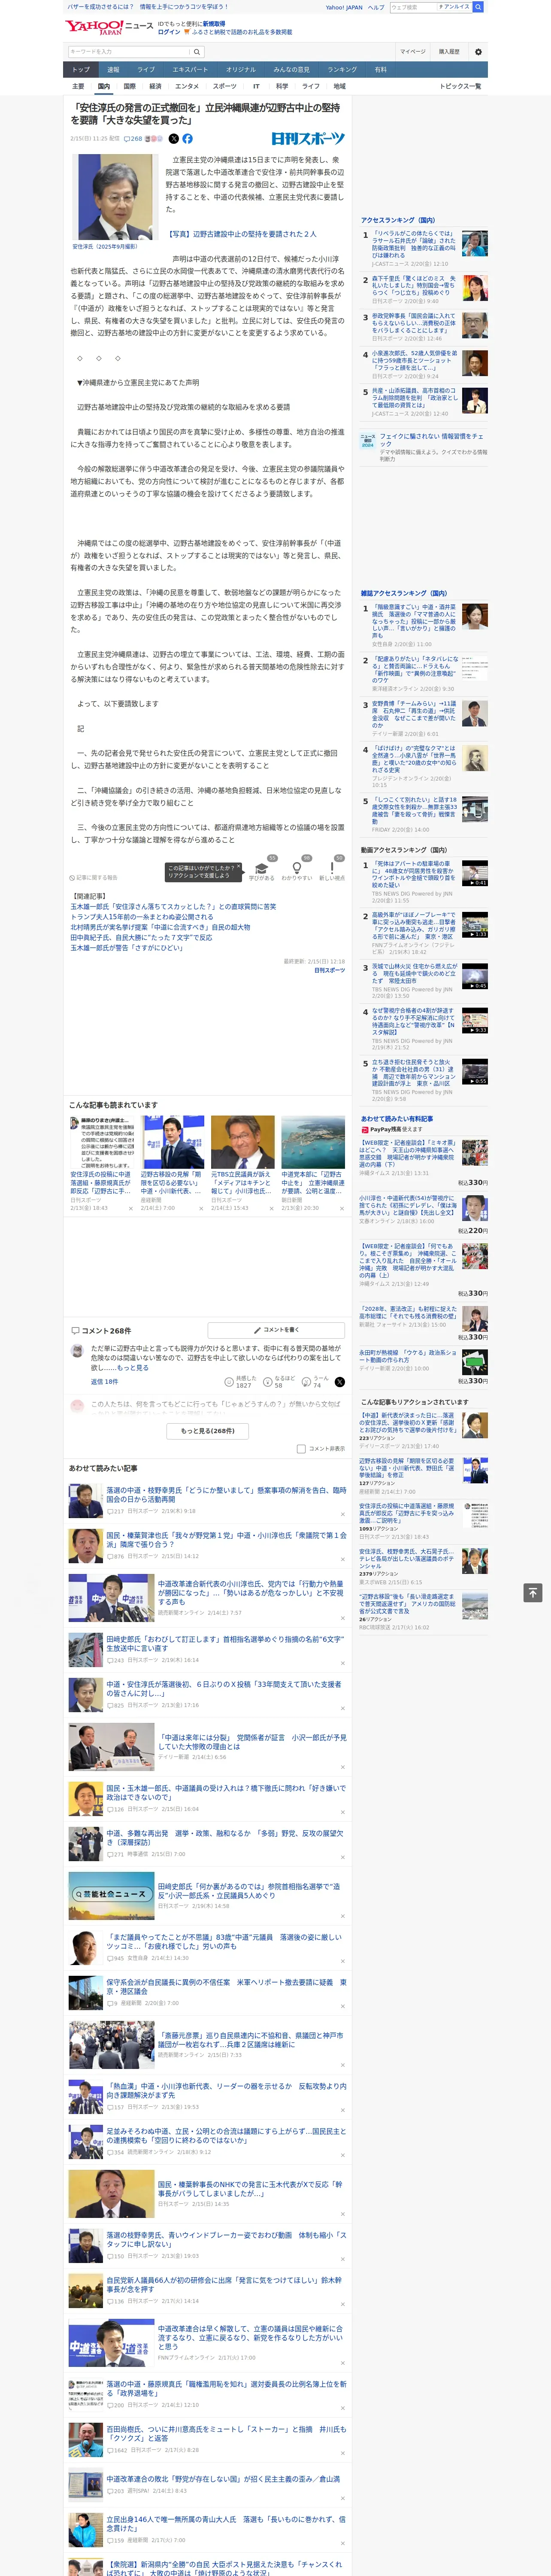Open the Yahoo! JAPAN link in top bar
This screenshot has width=551, height=2576.
(344, 7)
